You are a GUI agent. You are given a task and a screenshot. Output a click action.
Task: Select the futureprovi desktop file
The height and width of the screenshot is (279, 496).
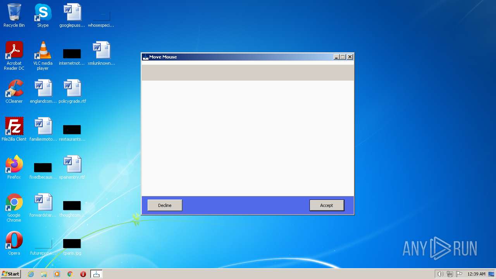tap(43, 246)
